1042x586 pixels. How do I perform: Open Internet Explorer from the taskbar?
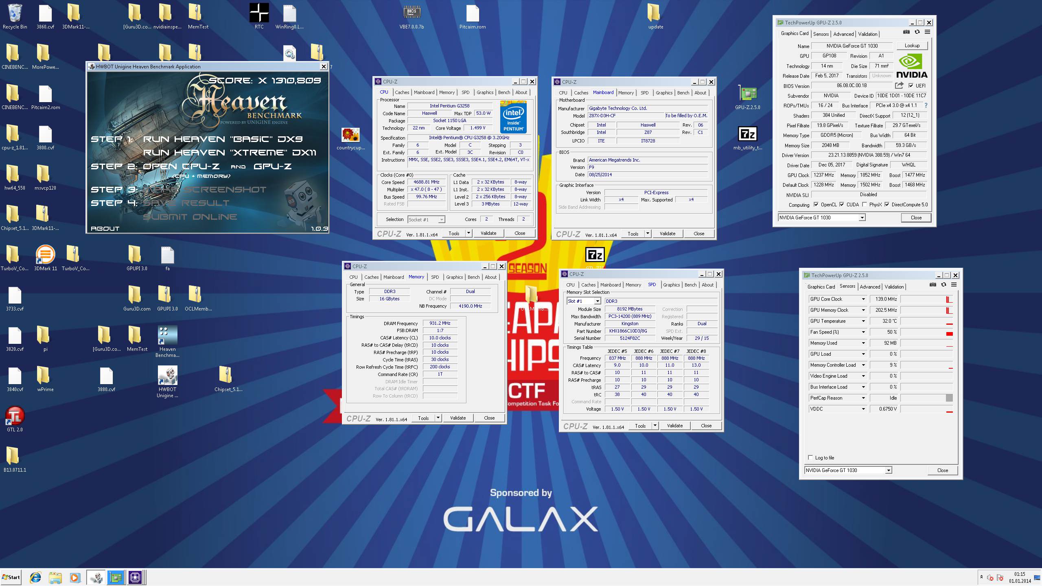[35, 577]
